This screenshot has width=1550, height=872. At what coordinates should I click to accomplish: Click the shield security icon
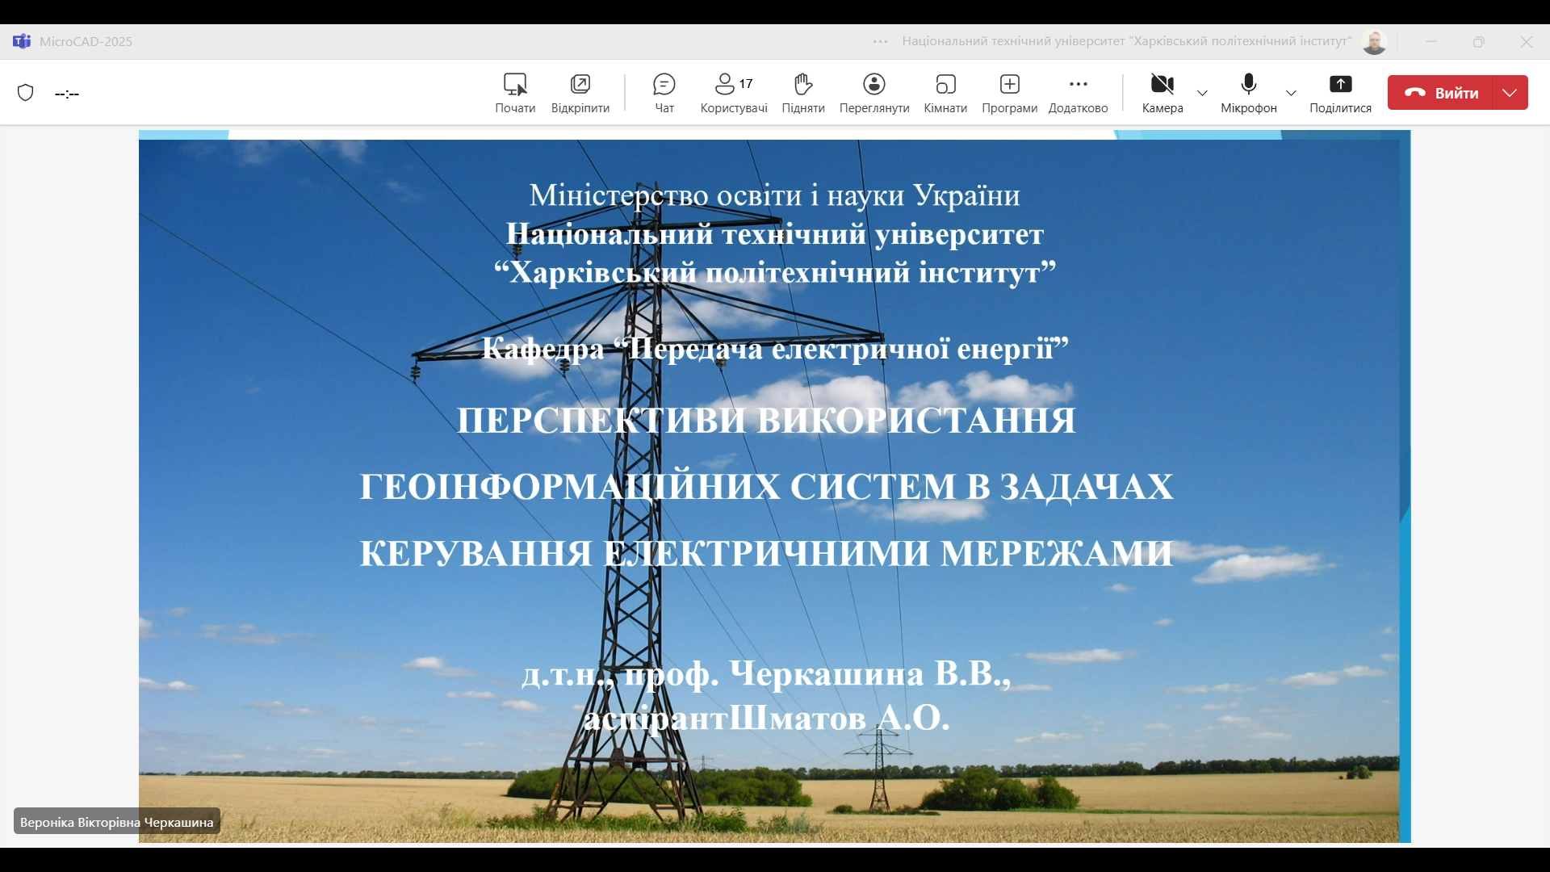[x=26, y=93]
